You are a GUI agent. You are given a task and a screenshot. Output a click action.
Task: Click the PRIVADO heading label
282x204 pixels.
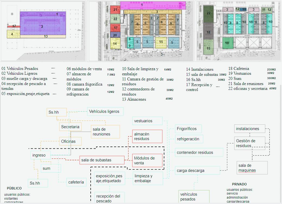239,184
